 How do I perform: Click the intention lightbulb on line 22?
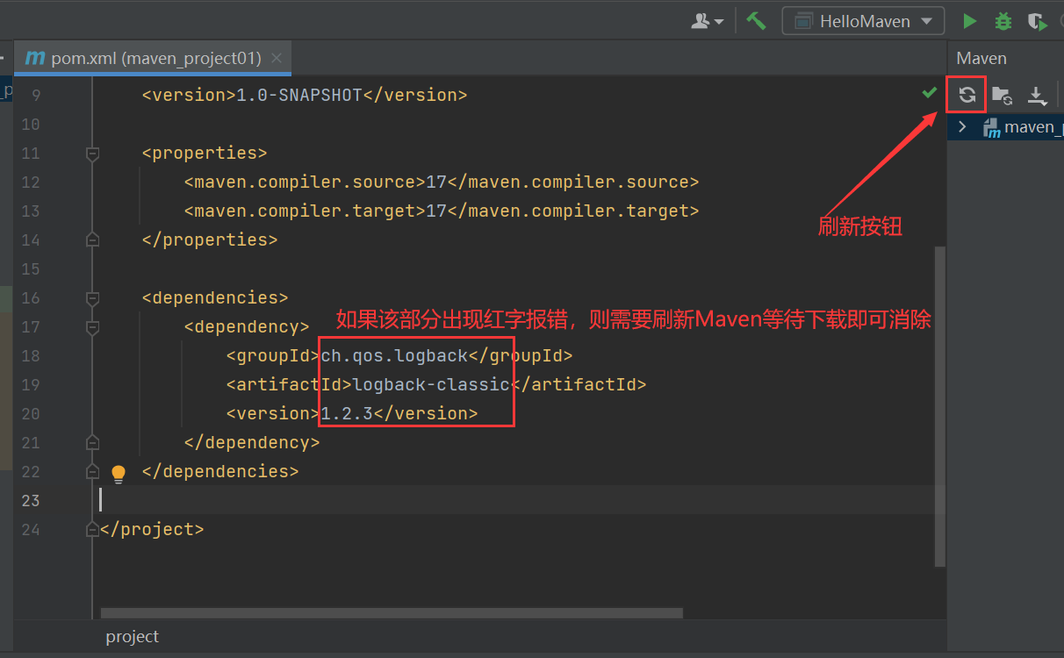[119, 473]
